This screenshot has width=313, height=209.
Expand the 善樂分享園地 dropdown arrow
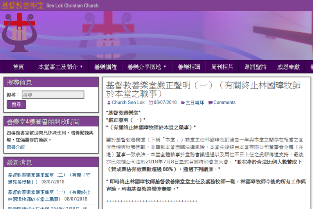(165, 67)
